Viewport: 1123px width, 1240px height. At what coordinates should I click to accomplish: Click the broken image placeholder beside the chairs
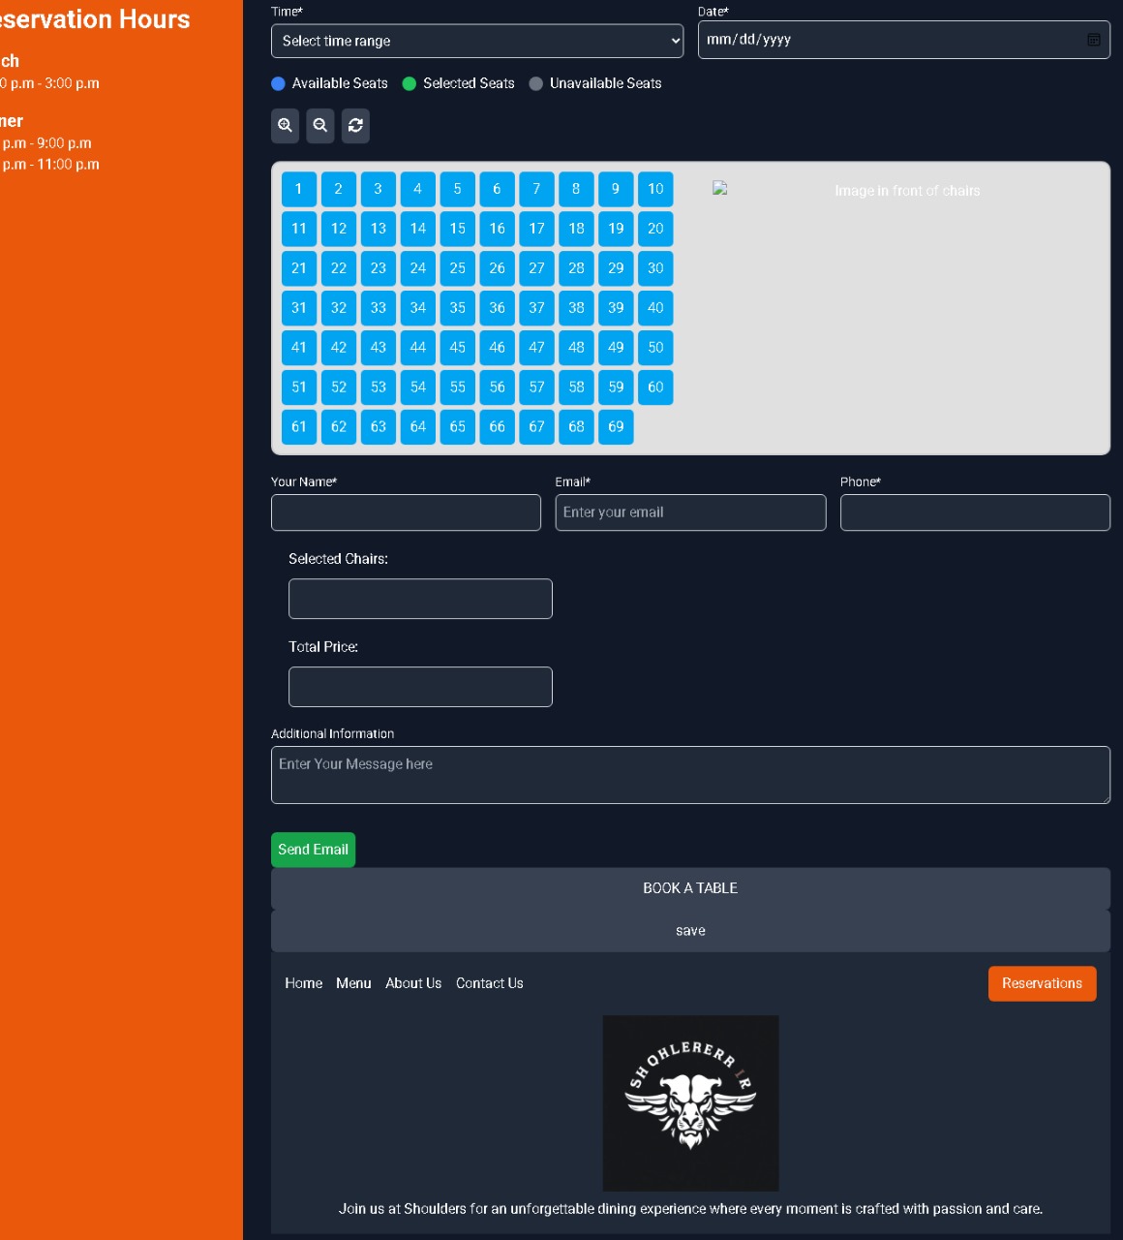(718, 187)
